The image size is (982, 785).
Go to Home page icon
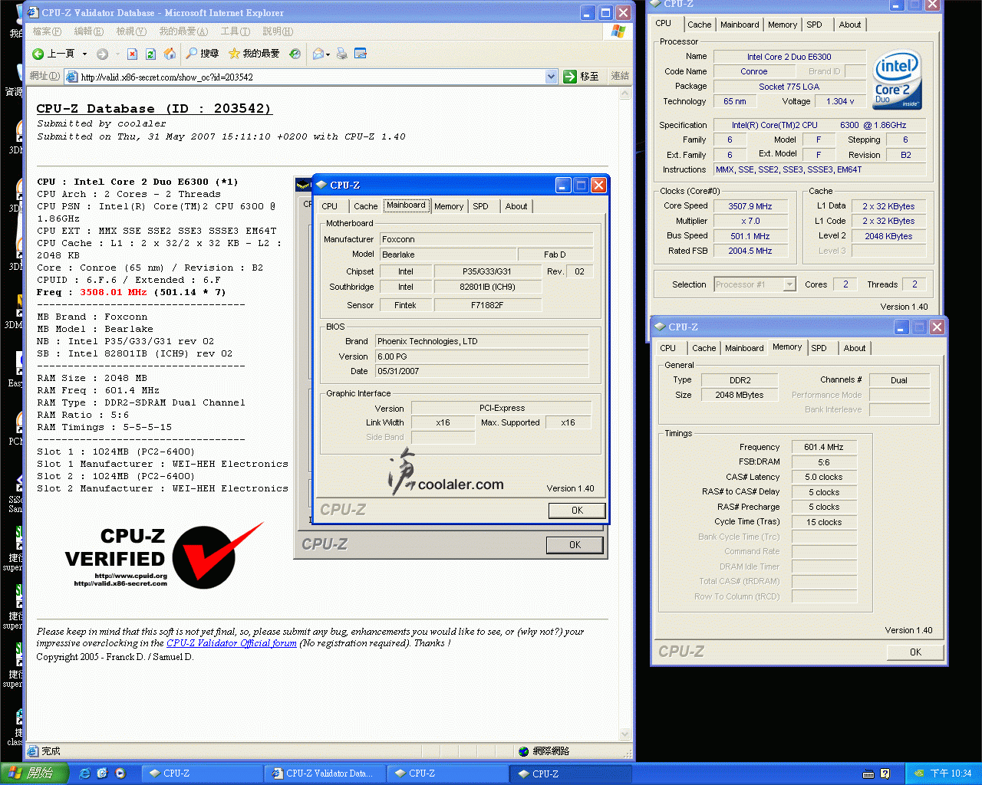pyautogui.click(x=170, y=54)
